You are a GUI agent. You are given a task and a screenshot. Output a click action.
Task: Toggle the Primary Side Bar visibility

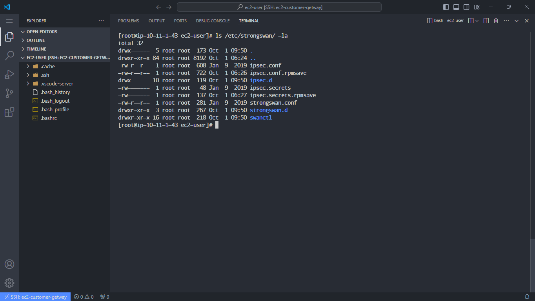point(446,7)
